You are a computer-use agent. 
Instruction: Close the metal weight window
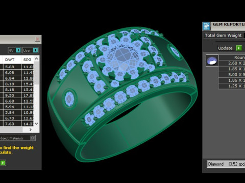(37, 39)
